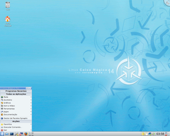Viewport: 170px width, 136px height.
Task: Open the Lixo trash desktop icon
Action: pyautogui.click(x=8, y=6)
